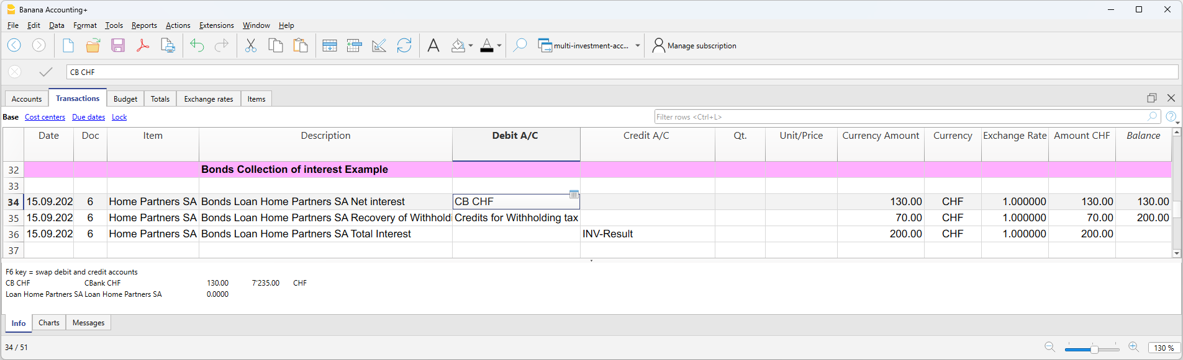
Task: Open the font format A icon
Action: (433, 45)
